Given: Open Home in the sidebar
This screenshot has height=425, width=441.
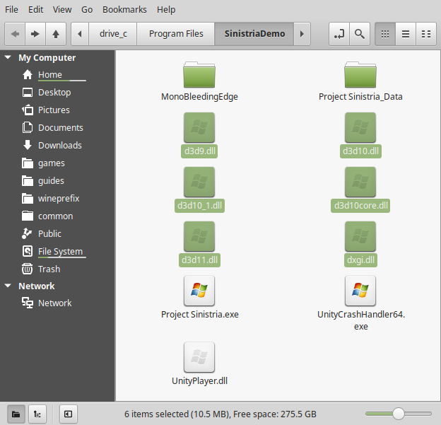Looking at the screenshot, I should click(50, 75).
